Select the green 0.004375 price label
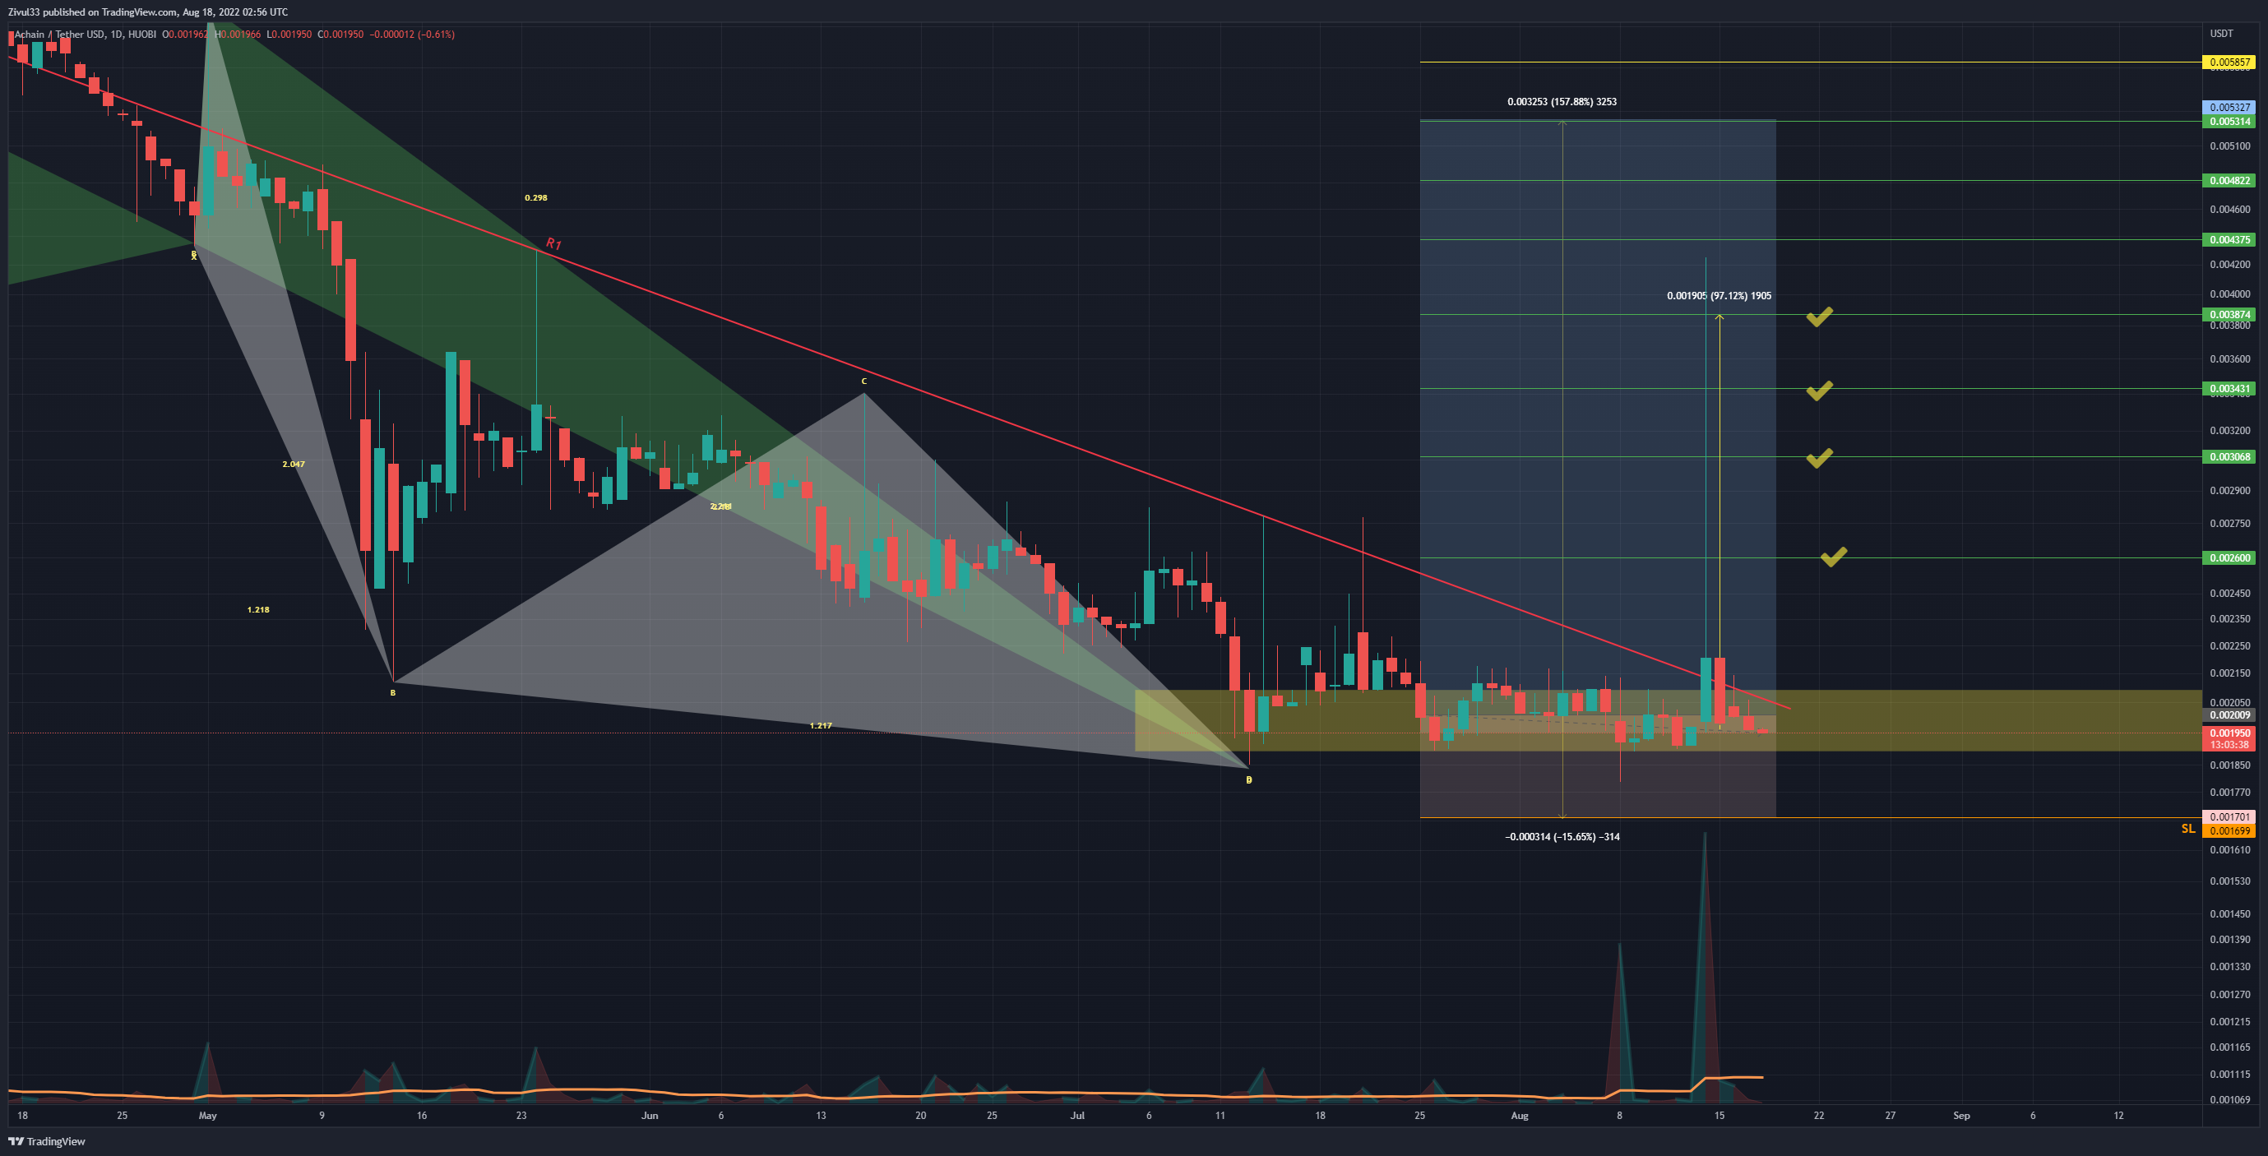2268x1156 pixels. coord(2231,239)
